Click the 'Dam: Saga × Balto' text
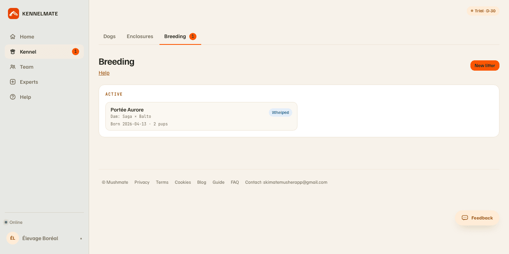The height and width of the screenshot is (254, 509). (x=131, y=117)
